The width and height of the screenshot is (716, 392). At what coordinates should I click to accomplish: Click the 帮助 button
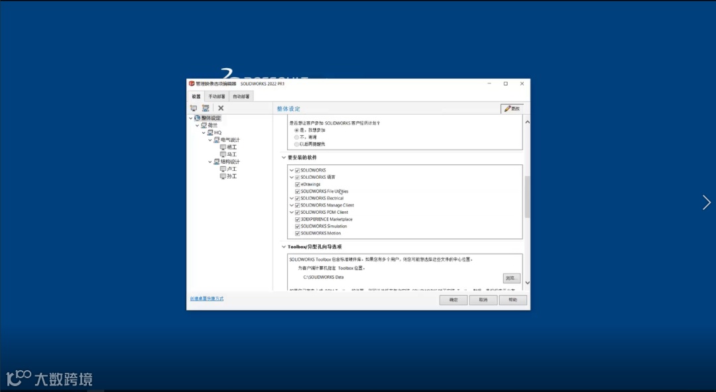(512, 300)
